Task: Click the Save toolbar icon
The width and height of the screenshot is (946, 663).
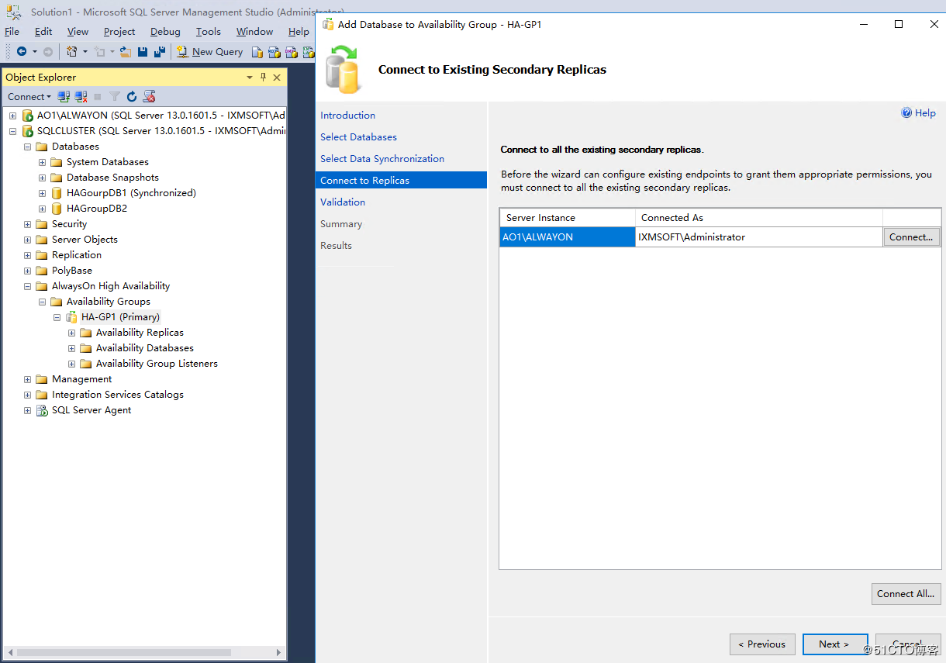Action: coord(143,51)
